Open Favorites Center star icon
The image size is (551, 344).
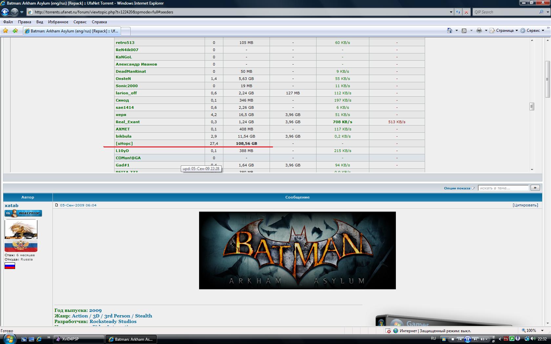pos(6,31)
